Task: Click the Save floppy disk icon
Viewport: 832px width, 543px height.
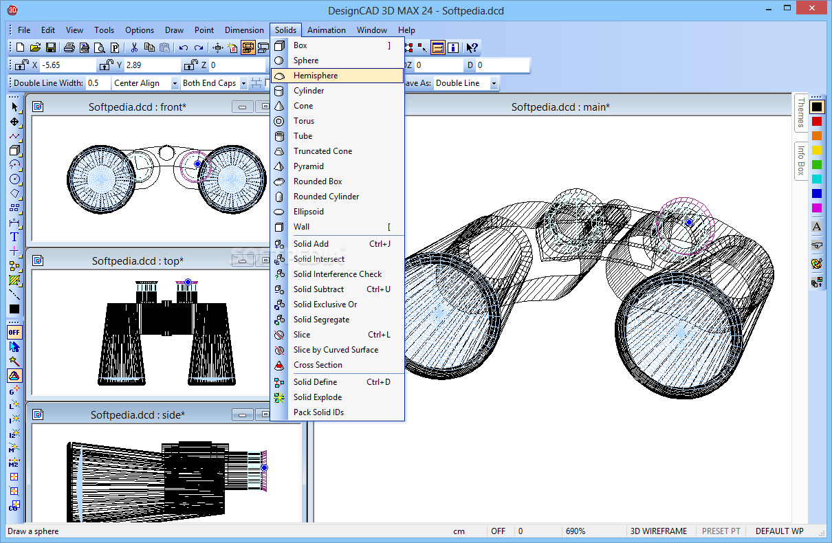Action: pos(51,47)
